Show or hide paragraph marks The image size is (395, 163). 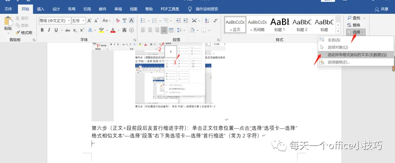tap(215, 21)
